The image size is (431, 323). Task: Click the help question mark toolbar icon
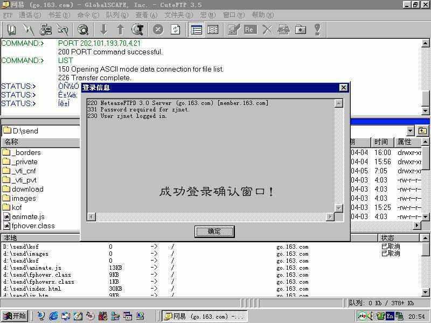click(317, 30)
